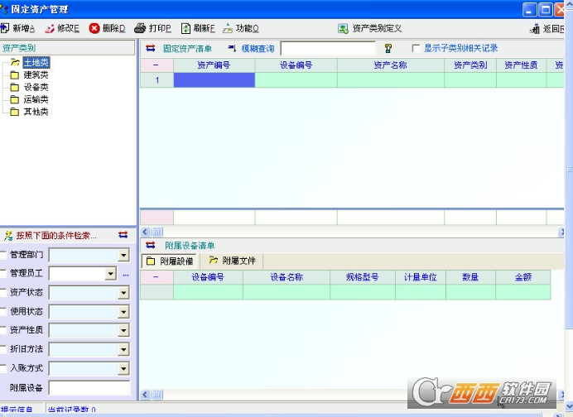Click the arrows icon in the search panel header
The width and height of the screenshot is (573, 417).
pos(123,235)
